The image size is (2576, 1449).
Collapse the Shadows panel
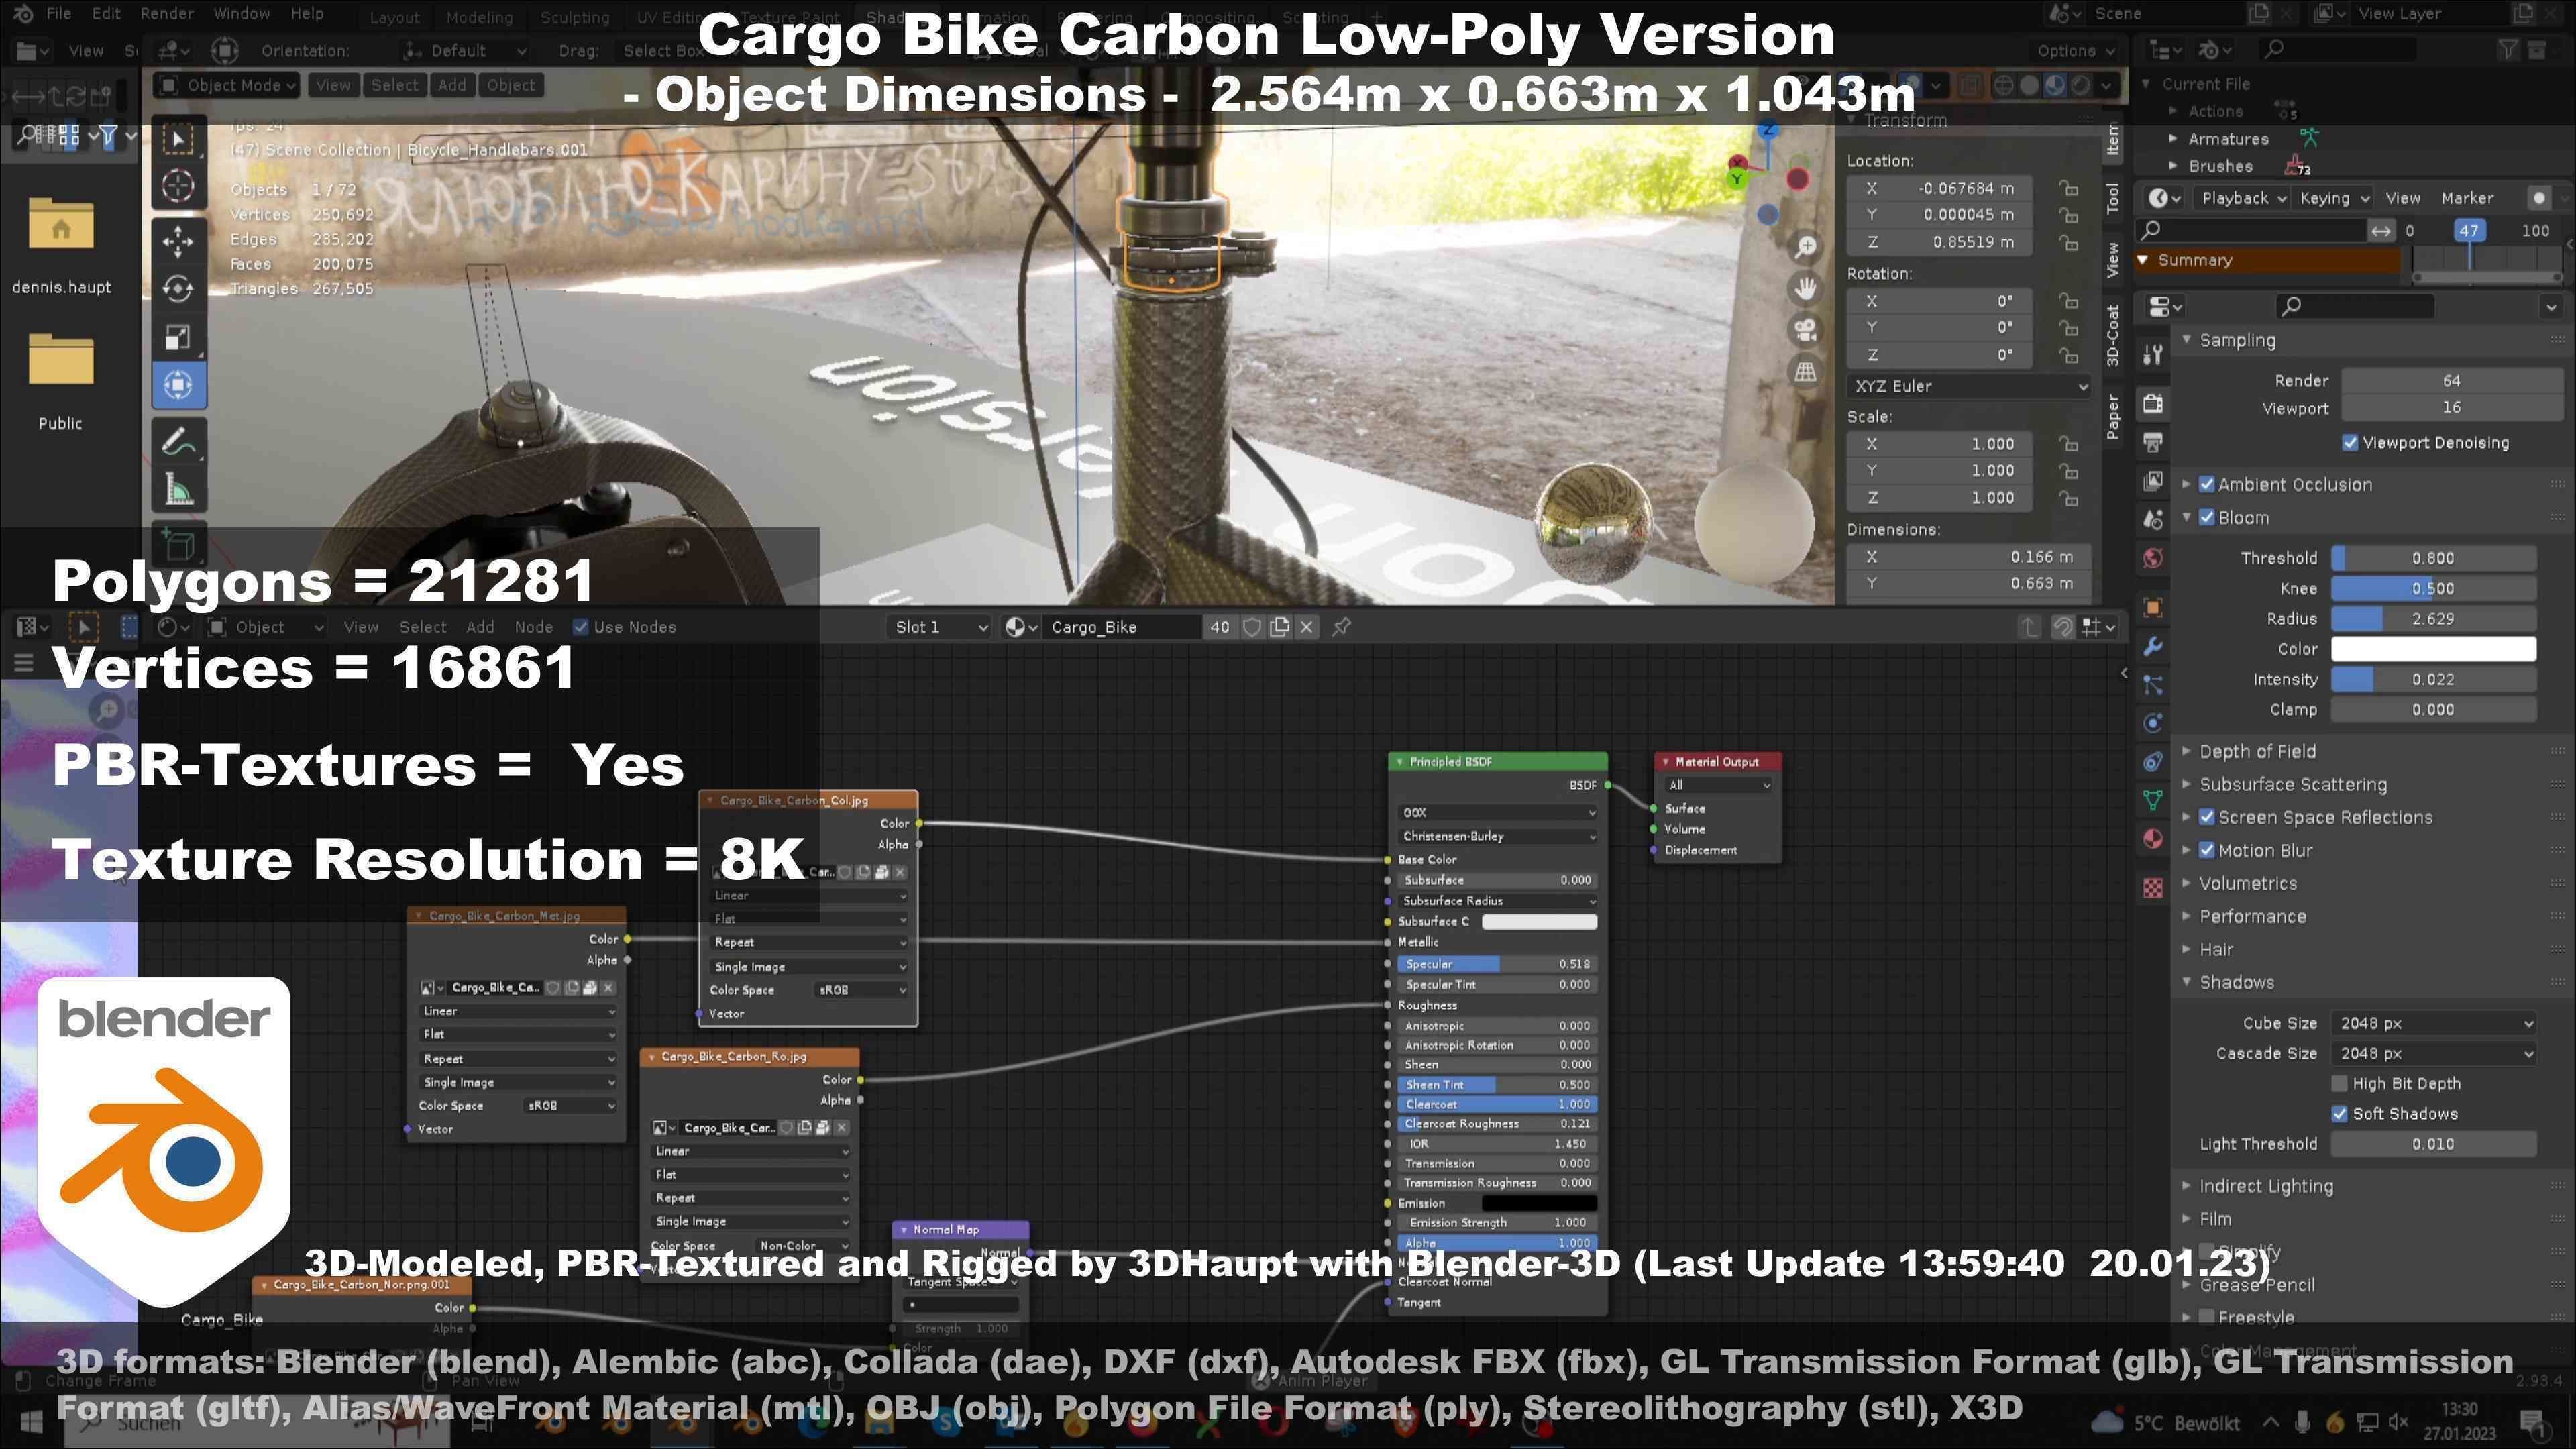(2237, 982)
